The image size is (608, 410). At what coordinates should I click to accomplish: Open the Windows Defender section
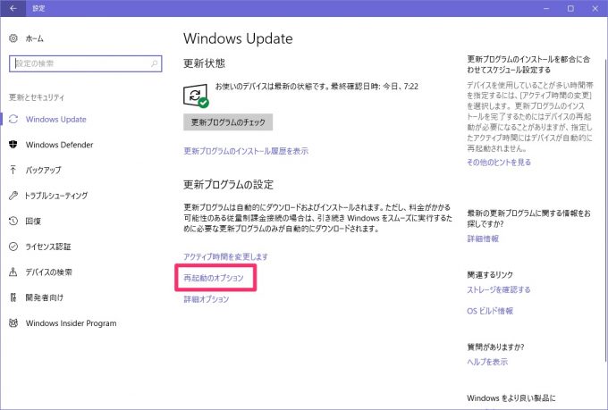[x=59, y=145]
